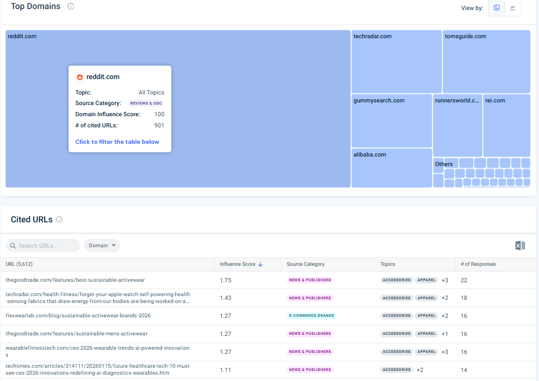Select the techradar.com treemap tile
This screenshot has width=539, height=381.
coord(396,62)
